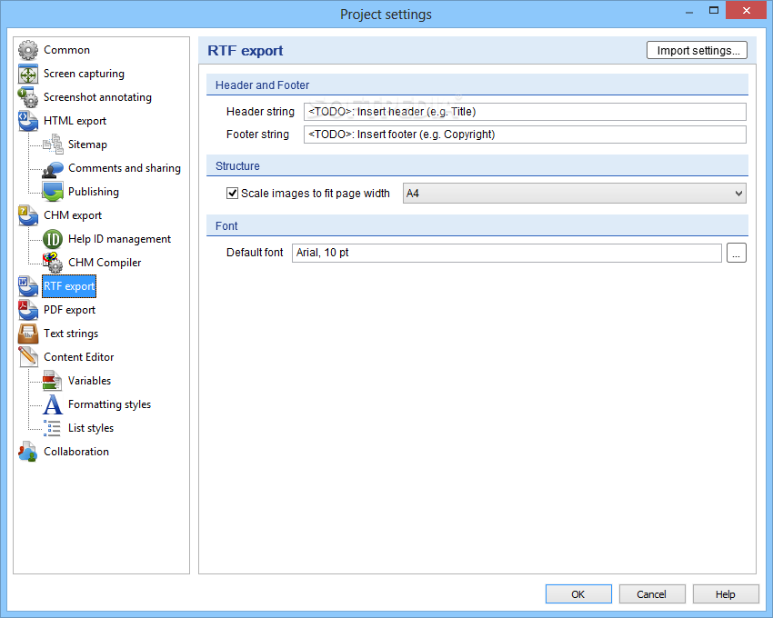Open the Common settings page
773x618 pixels.
coord(66,50)
